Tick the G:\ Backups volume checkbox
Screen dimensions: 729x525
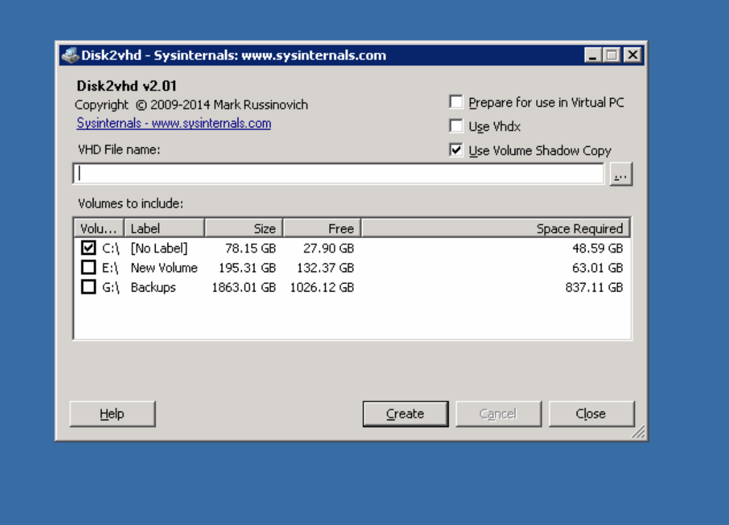88,287
